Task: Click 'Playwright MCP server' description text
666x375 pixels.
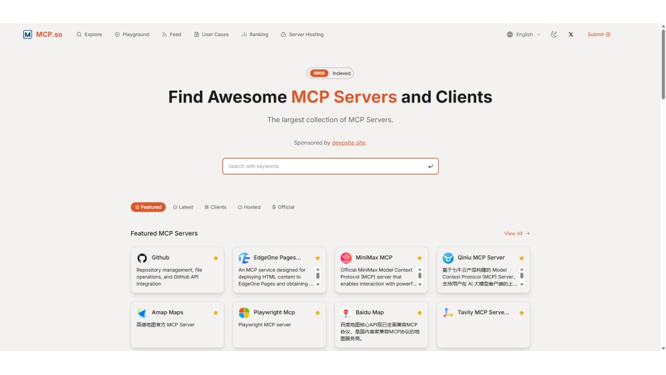Action: pyautogui.click(x=264, y=324)
